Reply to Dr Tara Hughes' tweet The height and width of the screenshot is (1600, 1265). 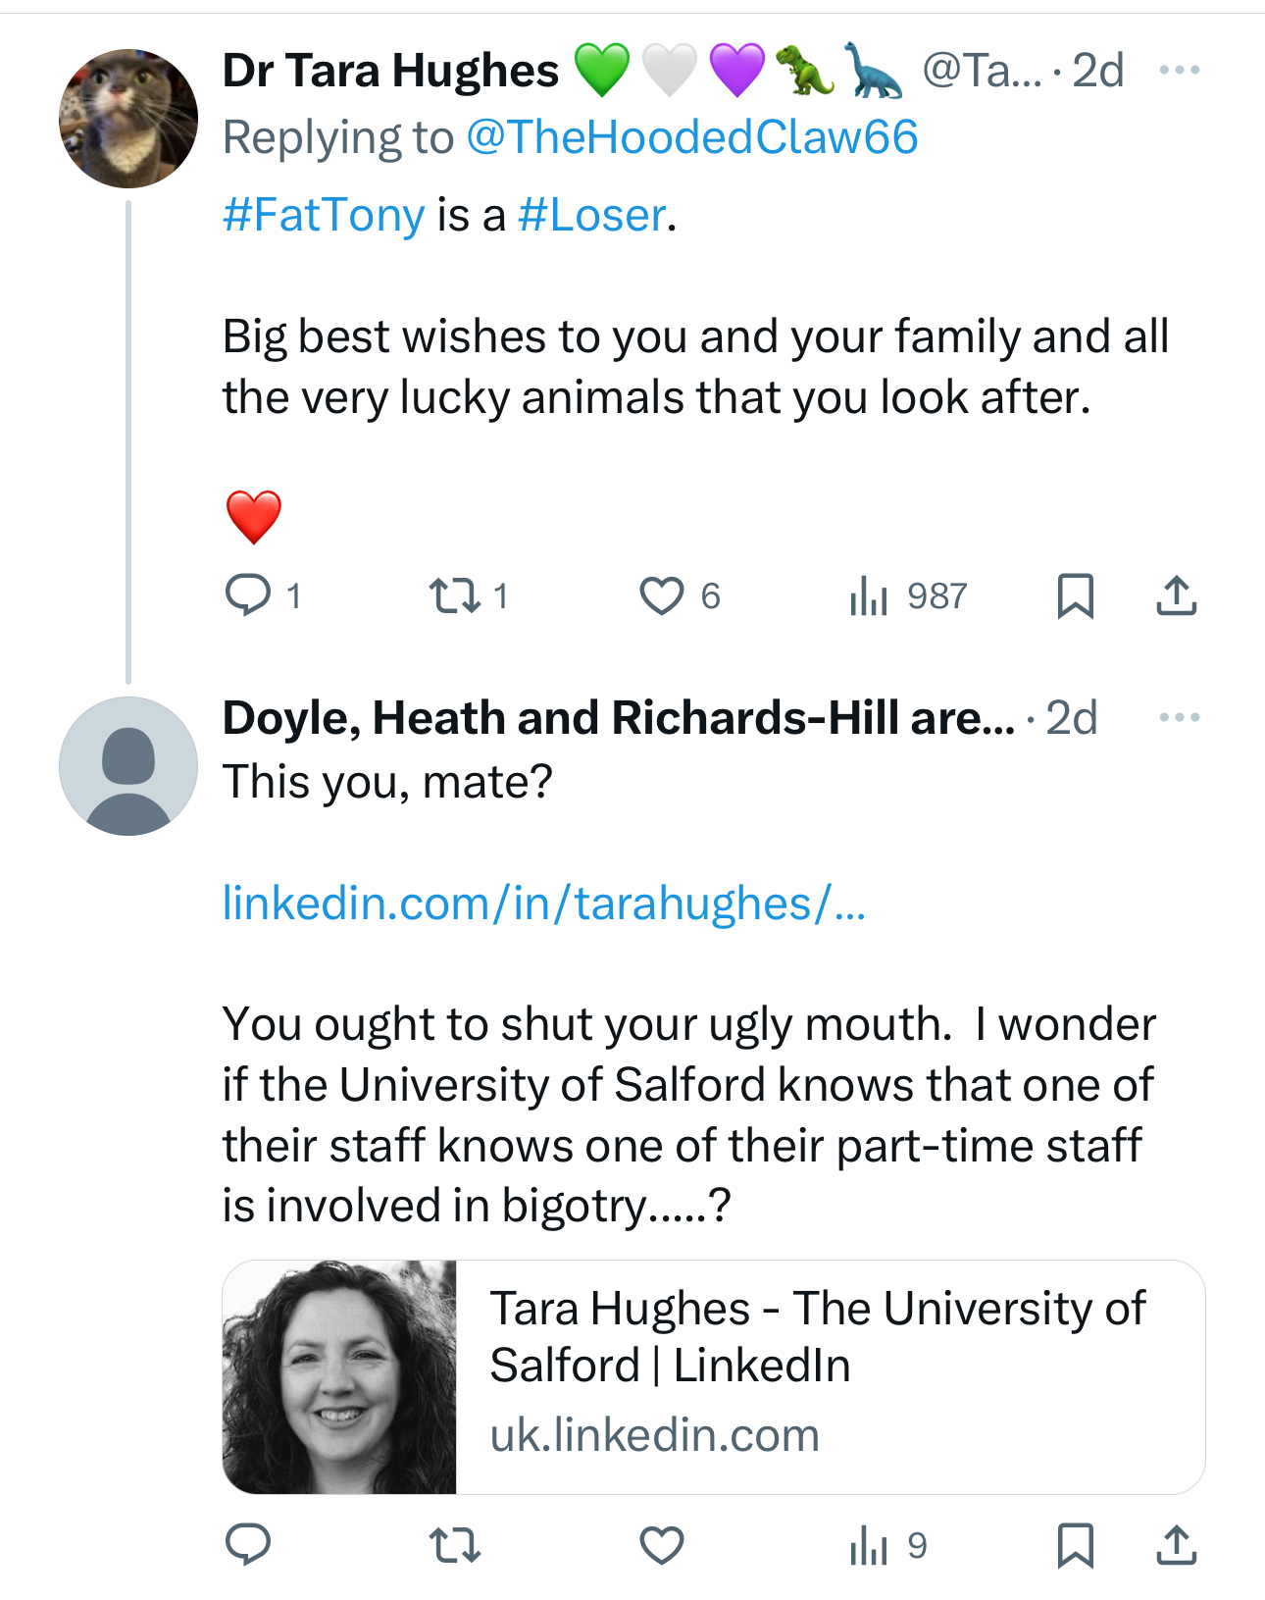[248, 594]
